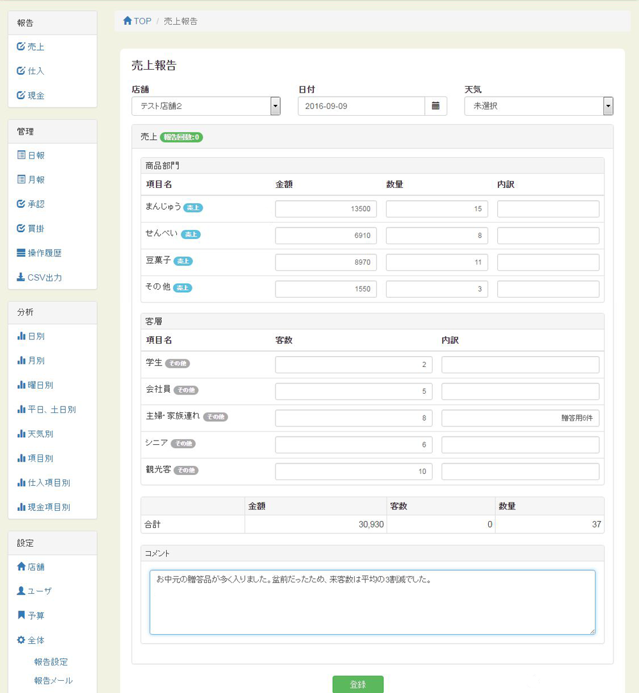Click the 操作履歴 list icon in sidebar
639x693 pixels.
[21, 253]
